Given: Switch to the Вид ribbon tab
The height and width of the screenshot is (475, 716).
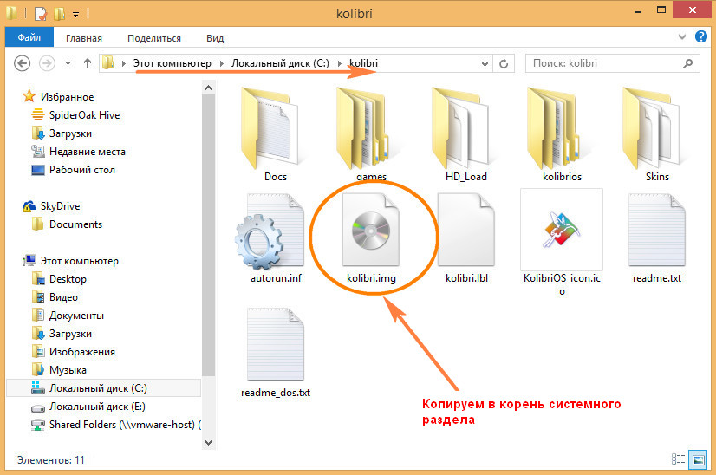Looking at the screenshot, I should [215, 38].
